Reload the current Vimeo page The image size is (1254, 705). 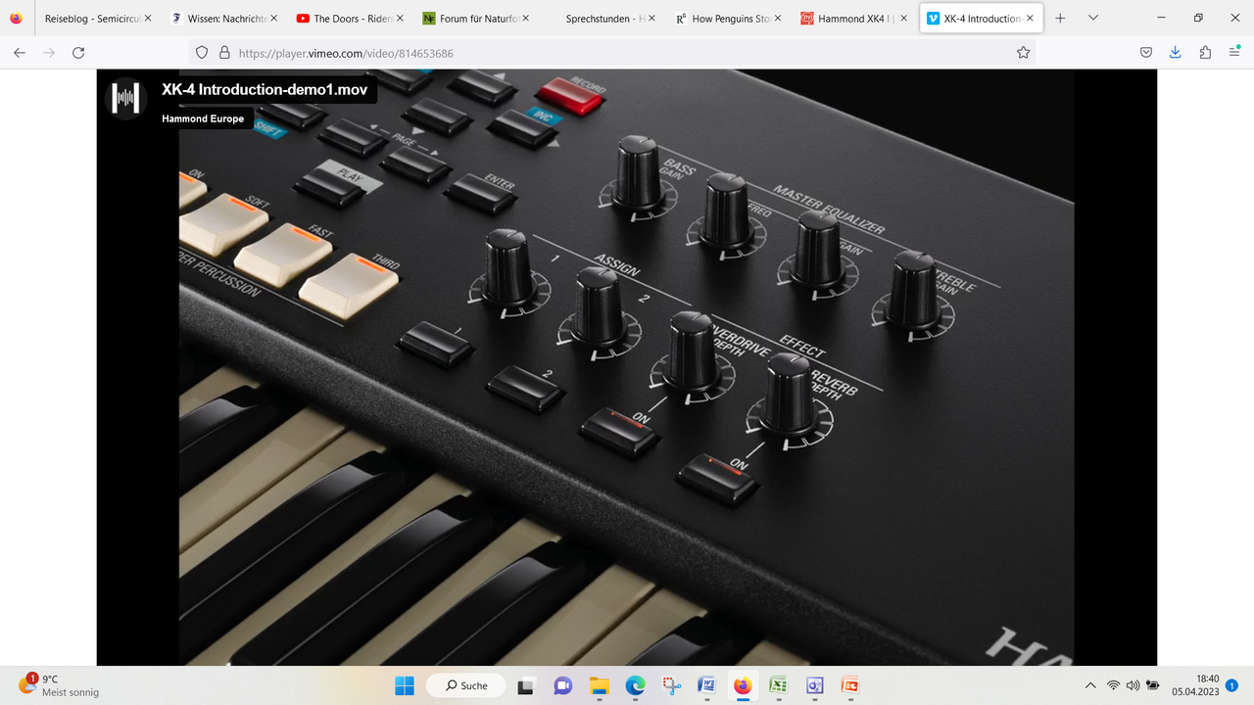tap(78, 53)
